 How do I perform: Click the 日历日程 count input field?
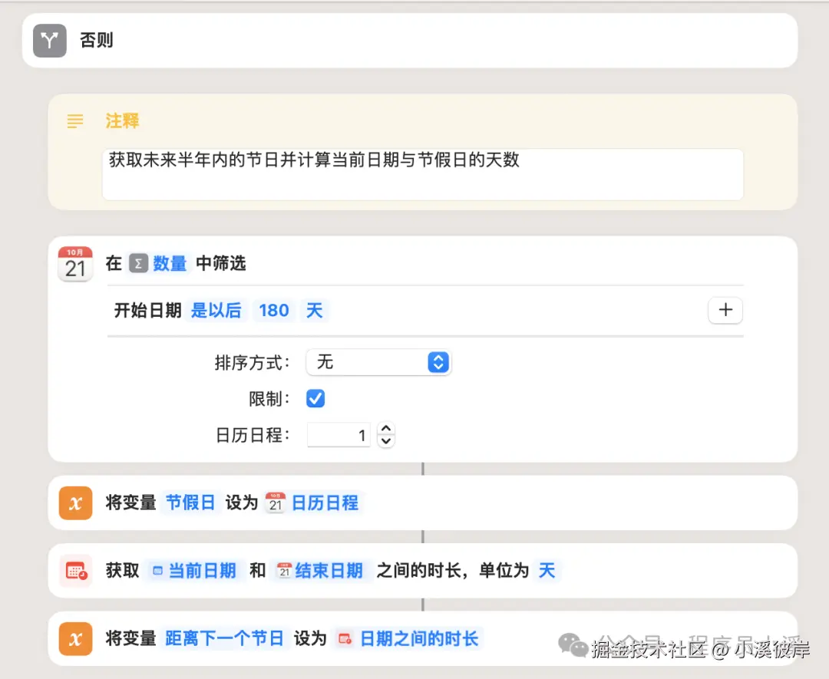[339, 435]
